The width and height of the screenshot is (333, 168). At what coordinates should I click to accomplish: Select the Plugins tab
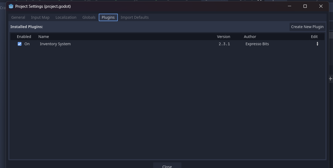pos(108,17)
